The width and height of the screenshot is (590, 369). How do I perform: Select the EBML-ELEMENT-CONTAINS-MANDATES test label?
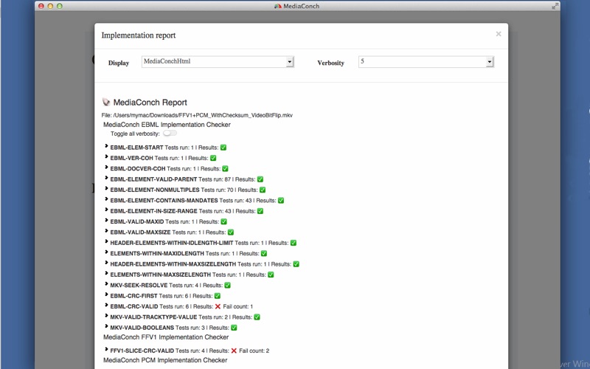(164, 200)
